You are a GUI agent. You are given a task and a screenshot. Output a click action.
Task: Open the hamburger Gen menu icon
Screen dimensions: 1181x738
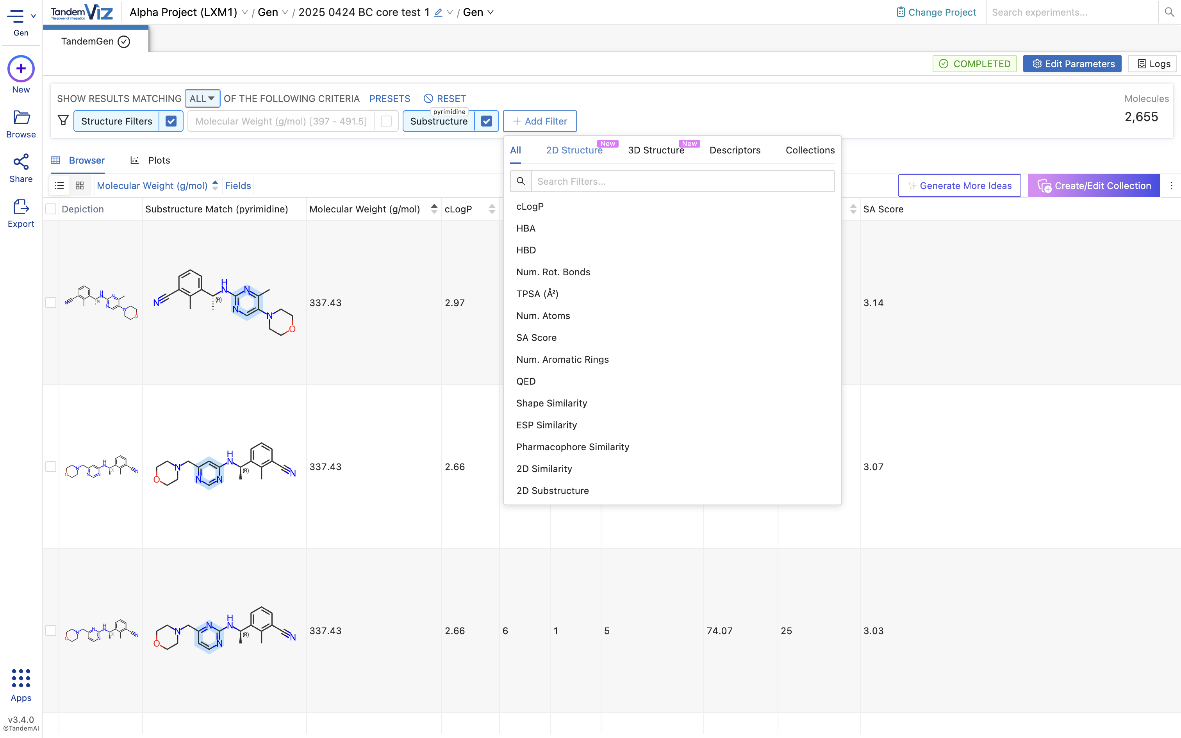click(15, 16)
